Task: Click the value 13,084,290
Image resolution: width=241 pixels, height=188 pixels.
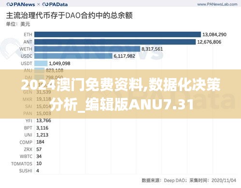Action: [214, 35]
